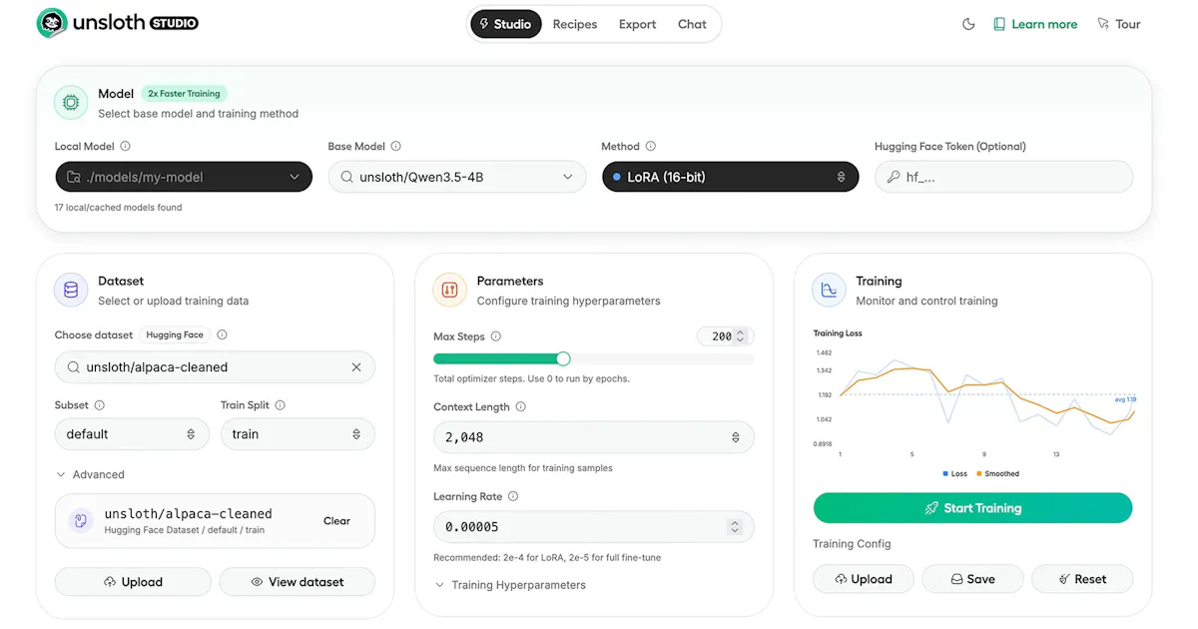Open View dataset
The image size is (1198, 629).
coord(298,582)
